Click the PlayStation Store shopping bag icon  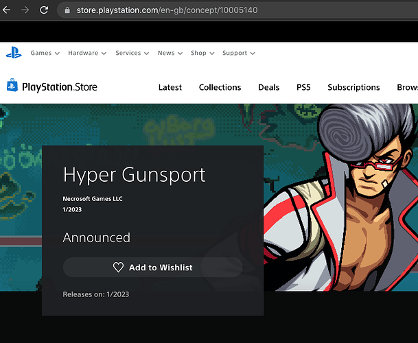point(12,85)
